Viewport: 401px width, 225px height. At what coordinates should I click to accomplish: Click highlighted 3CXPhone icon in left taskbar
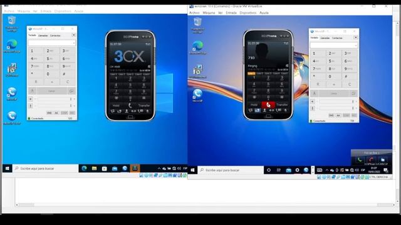coord(135,168)
